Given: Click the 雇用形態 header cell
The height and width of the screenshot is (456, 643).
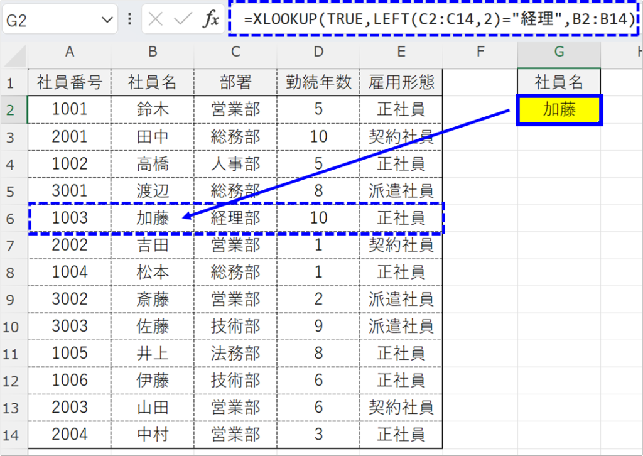Looking at the screenshot, I should 401,82.
